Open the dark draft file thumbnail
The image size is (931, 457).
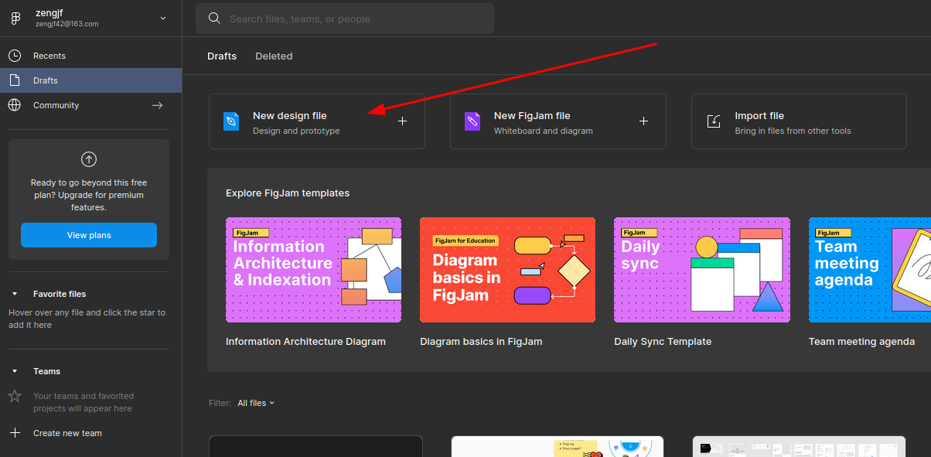pos(315,446)
